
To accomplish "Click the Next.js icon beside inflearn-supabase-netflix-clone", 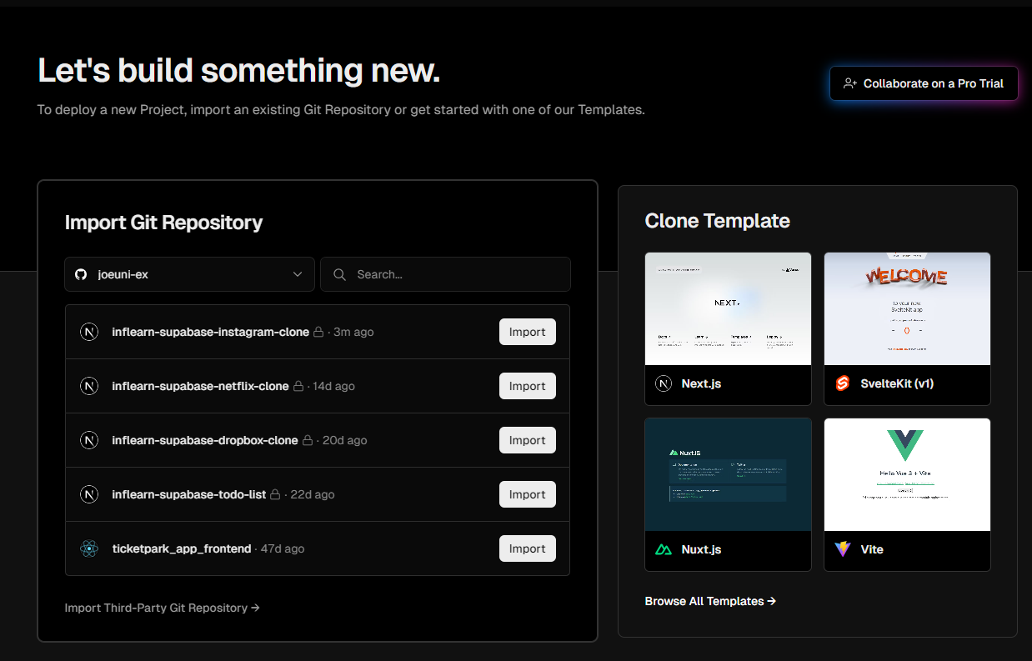I will pos(89,386).
